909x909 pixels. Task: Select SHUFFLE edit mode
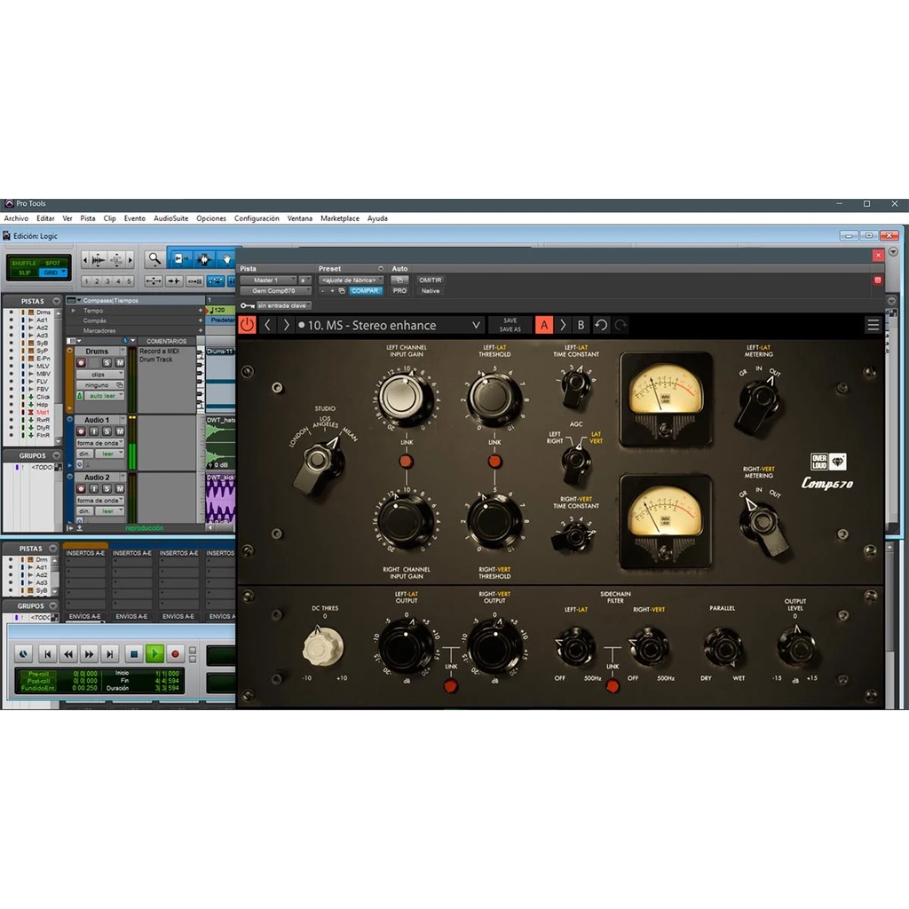point(23,263)
